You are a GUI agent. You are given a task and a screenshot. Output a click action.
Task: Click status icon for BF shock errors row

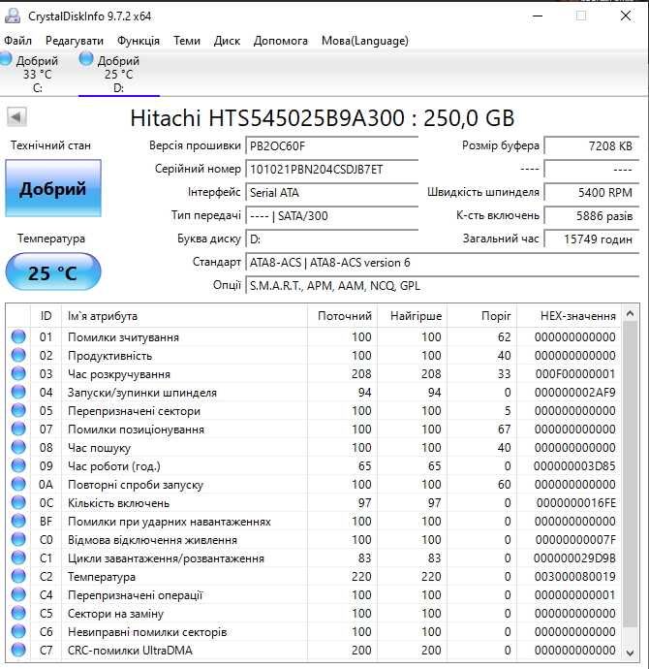pyautogui.click(x=18, y=521)
